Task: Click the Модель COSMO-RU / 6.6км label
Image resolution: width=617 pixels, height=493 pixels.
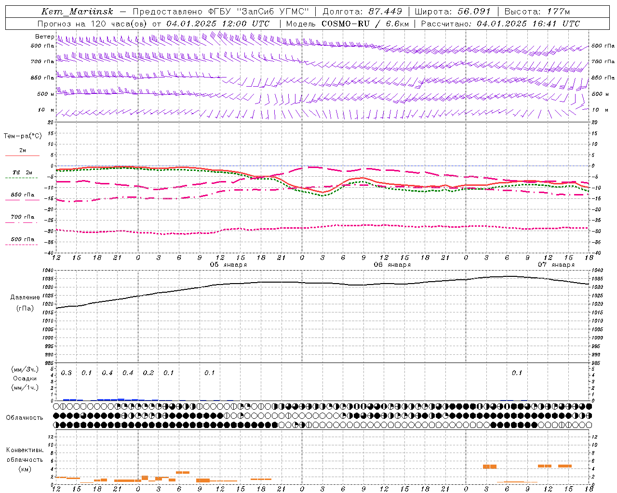Action: coord(347,24)
